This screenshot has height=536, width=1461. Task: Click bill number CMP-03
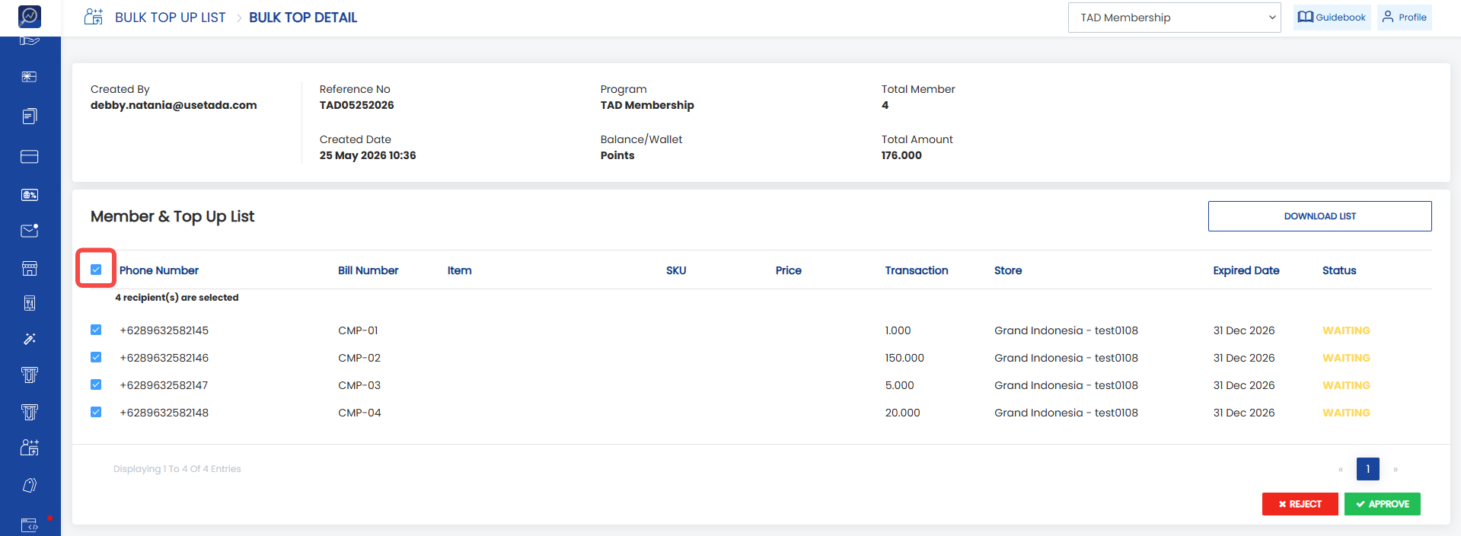point(359,385)
